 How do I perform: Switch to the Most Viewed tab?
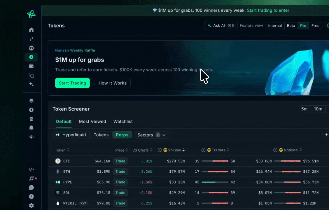click(x=92, y=121)
